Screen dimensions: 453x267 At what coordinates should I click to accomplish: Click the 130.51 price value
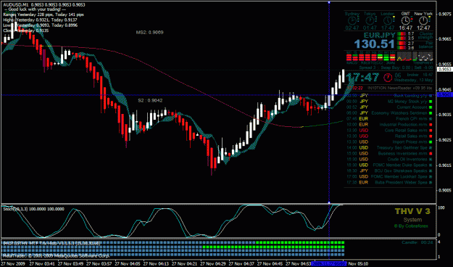375,44
